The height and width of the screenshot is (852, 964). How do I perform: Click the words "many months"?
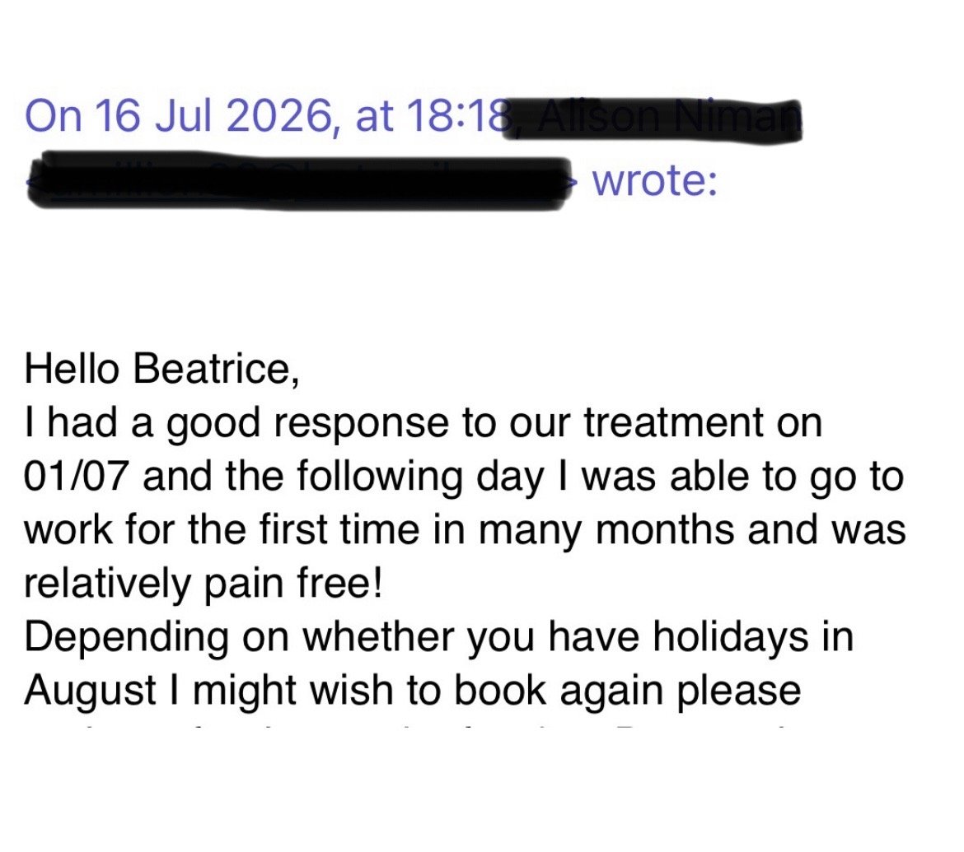(x=606, y=531)
